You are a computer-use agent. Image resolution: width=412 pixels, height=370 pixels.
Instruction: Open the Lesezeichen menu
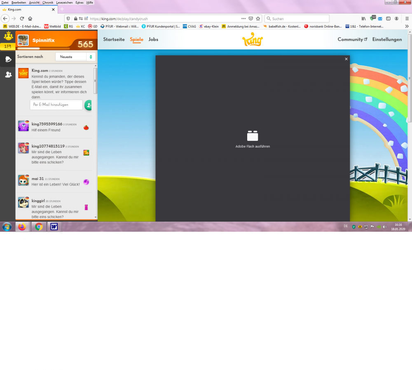coord(64,2)
